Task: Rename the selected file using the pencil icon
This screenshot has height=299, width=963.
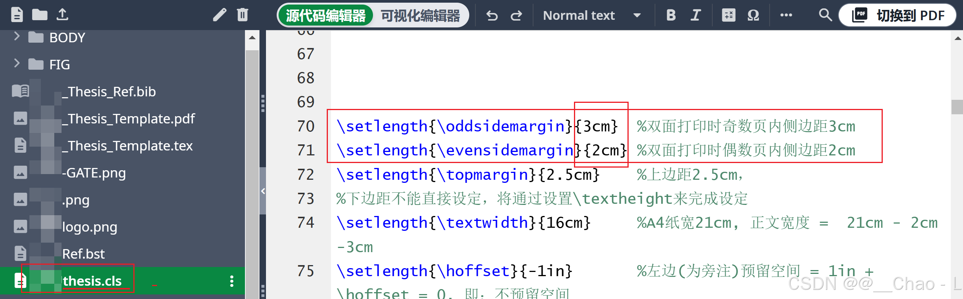Action: (x=220, y=15)
